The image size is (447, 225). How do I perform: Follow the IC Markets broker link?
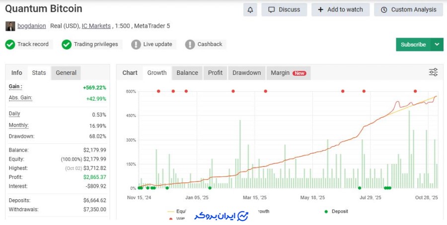tap(96, 26)
